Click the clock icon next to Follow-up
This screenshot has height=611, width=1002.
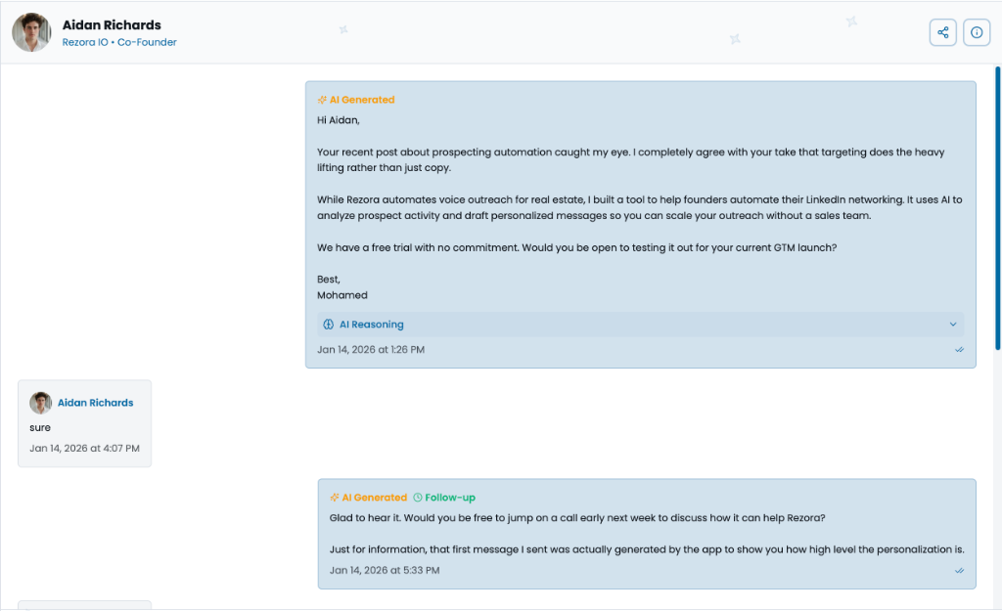[419, 497]
